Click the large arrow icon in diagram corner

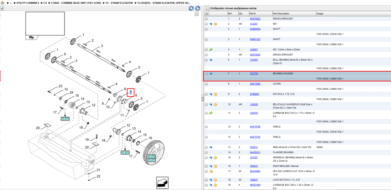[x=162, y=183]
